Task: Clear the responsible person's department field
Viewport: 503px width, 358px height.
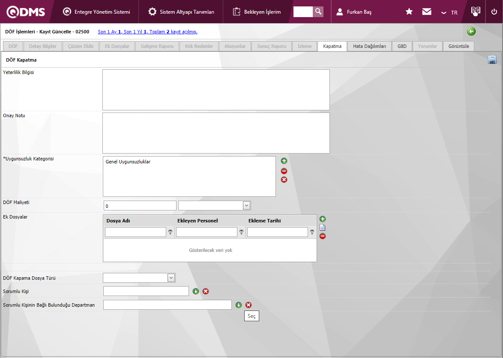Action: pos(249,305)
